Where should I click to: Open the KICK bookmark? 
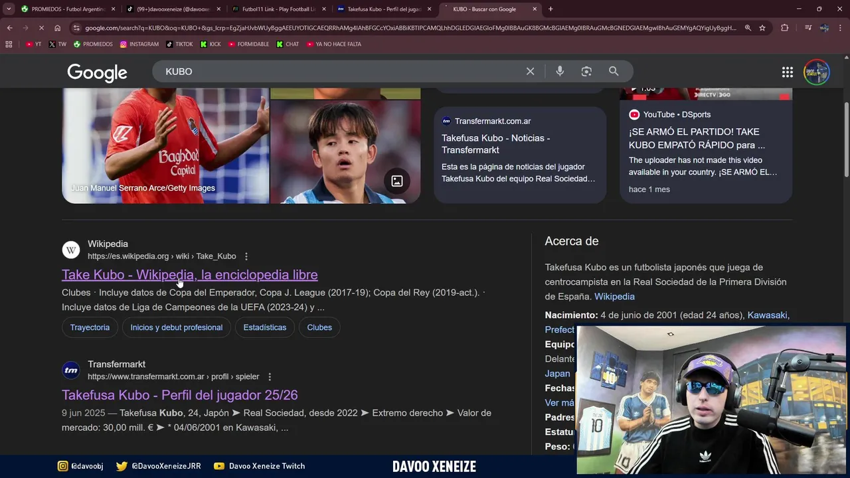(210, 44)
